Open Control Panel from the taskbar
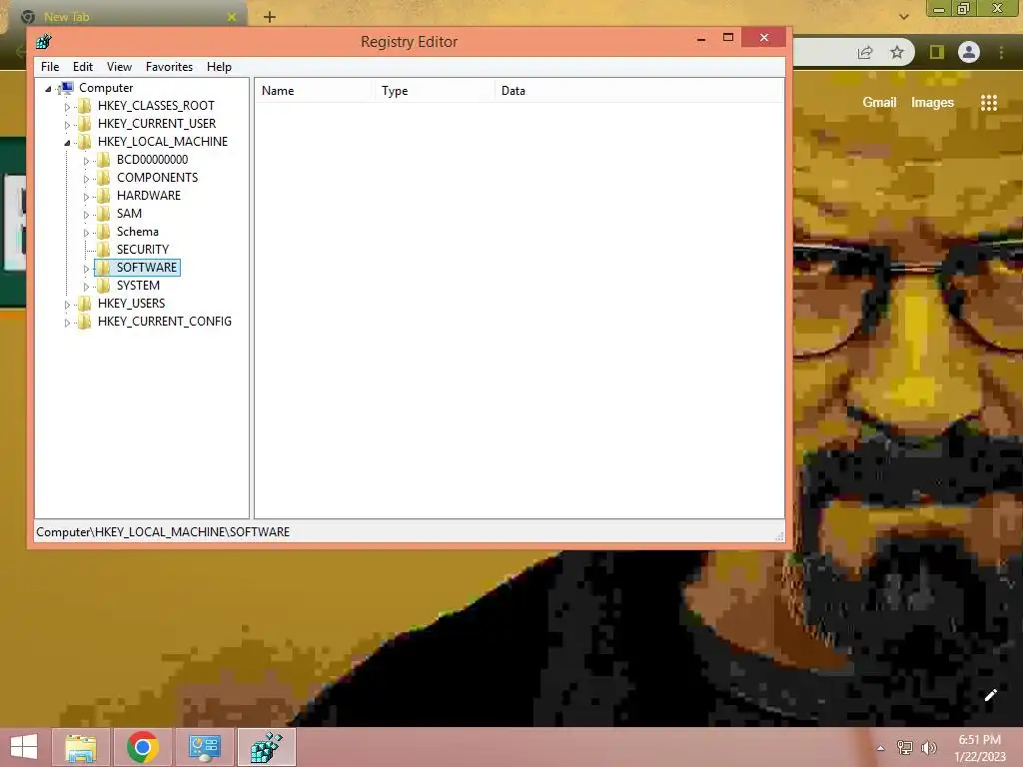The width and height of the screenshot is (1023, 767). point(204,747)
